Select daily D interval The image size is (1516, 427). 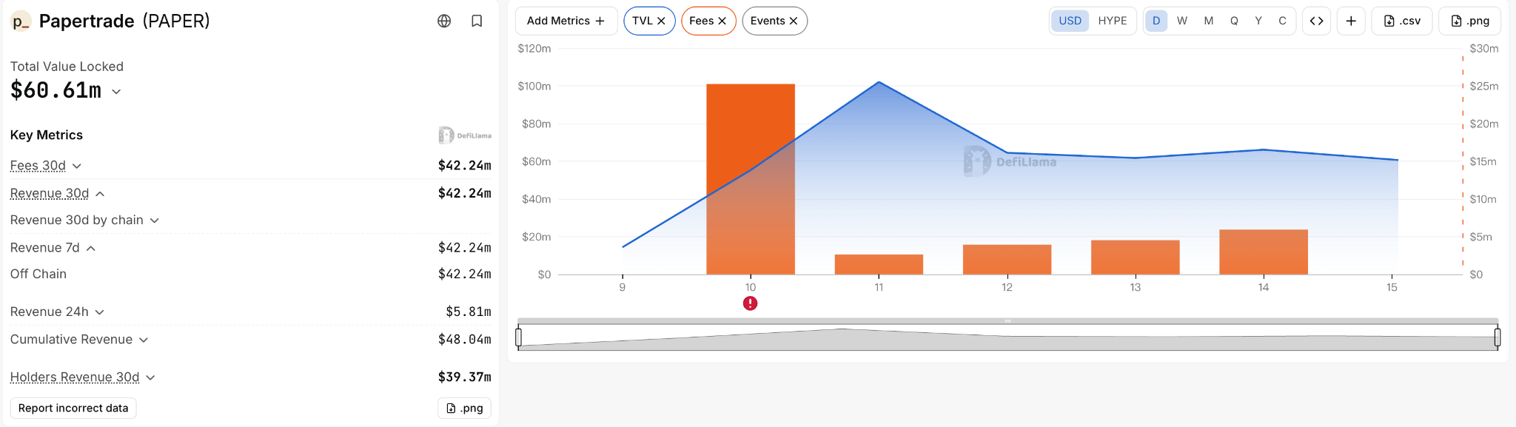point(1156,21)
